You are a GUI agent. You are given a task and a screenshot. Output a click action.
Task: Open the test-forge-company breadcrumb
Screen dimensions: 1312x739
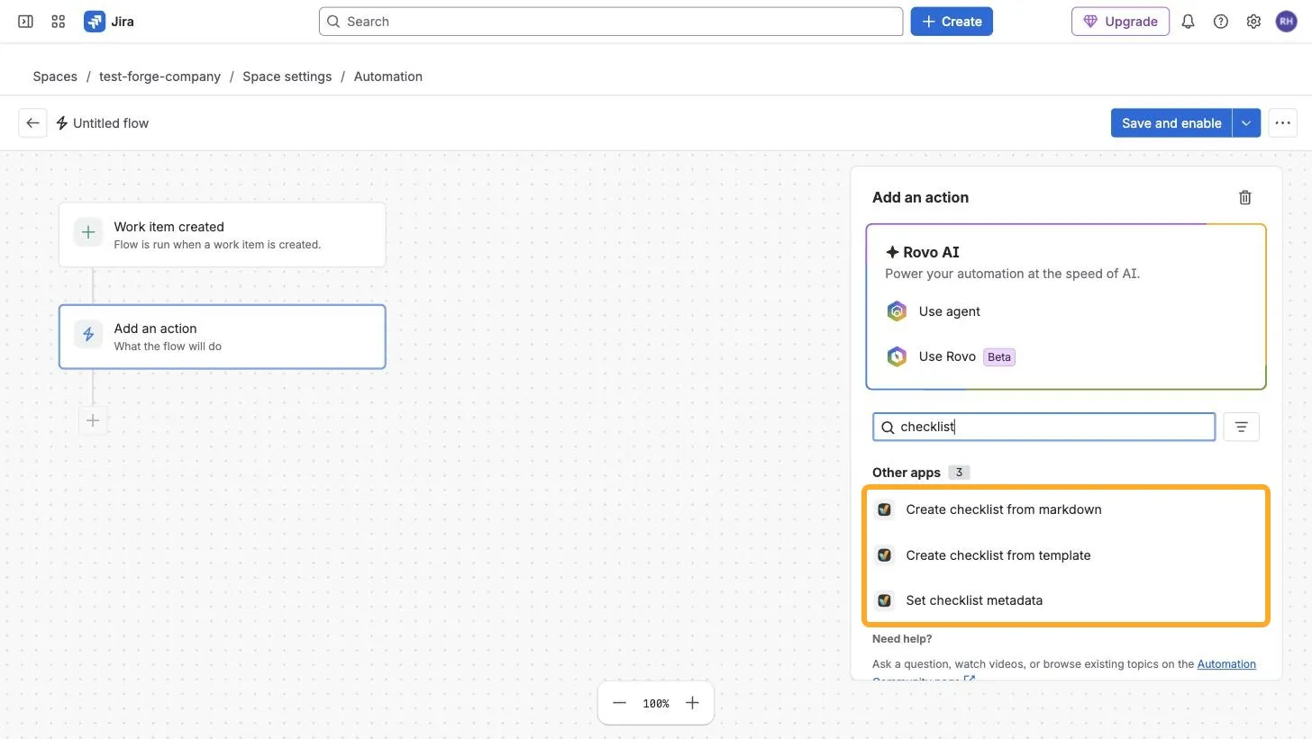[x=159, y=77]
